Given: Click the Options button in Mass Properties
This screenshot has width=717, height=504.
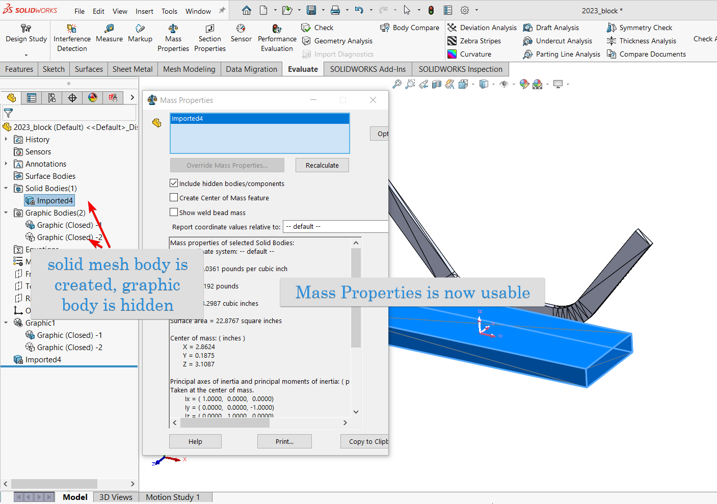Looking at the screenshot, I should coord(379,134).
